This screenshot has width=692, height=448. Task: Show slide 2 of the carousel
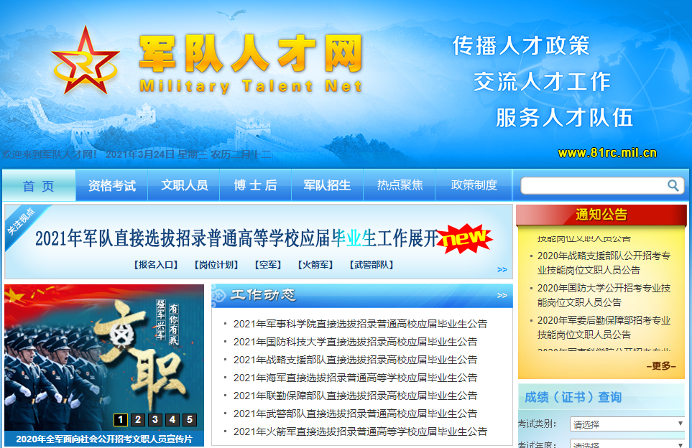138,420
